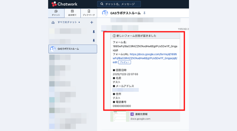Click the docs.google.com text
This screenshot has width=237, height=131.
point(140,119)
